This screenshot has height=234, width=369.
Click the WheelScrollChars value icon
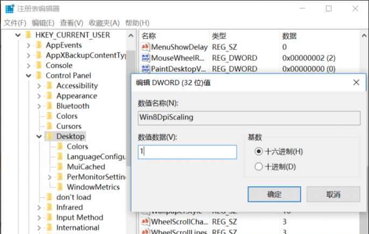click(145, 222)
